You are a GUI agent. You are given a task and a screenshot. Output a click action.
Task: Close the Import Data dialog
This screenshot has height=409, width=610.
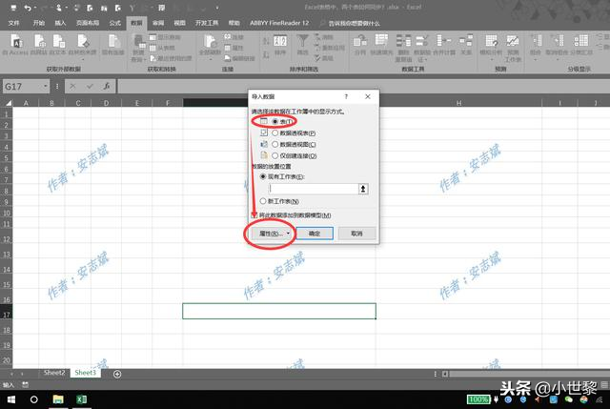[368, 96]
